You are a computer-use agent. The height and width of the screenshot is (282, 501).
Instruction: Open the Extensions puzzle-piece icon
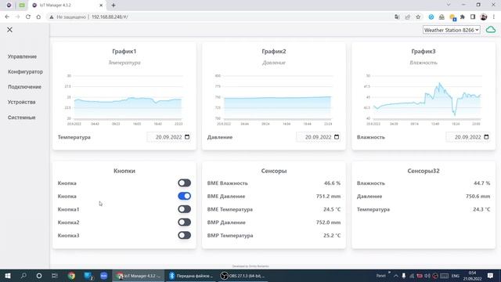463,17
